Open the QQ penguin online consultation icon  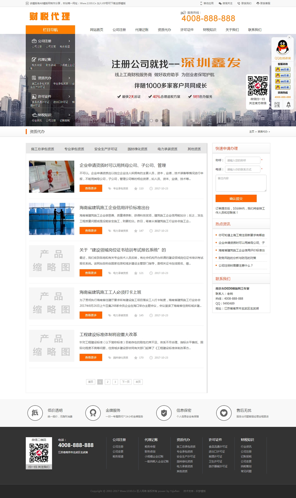tap(283, 47)
